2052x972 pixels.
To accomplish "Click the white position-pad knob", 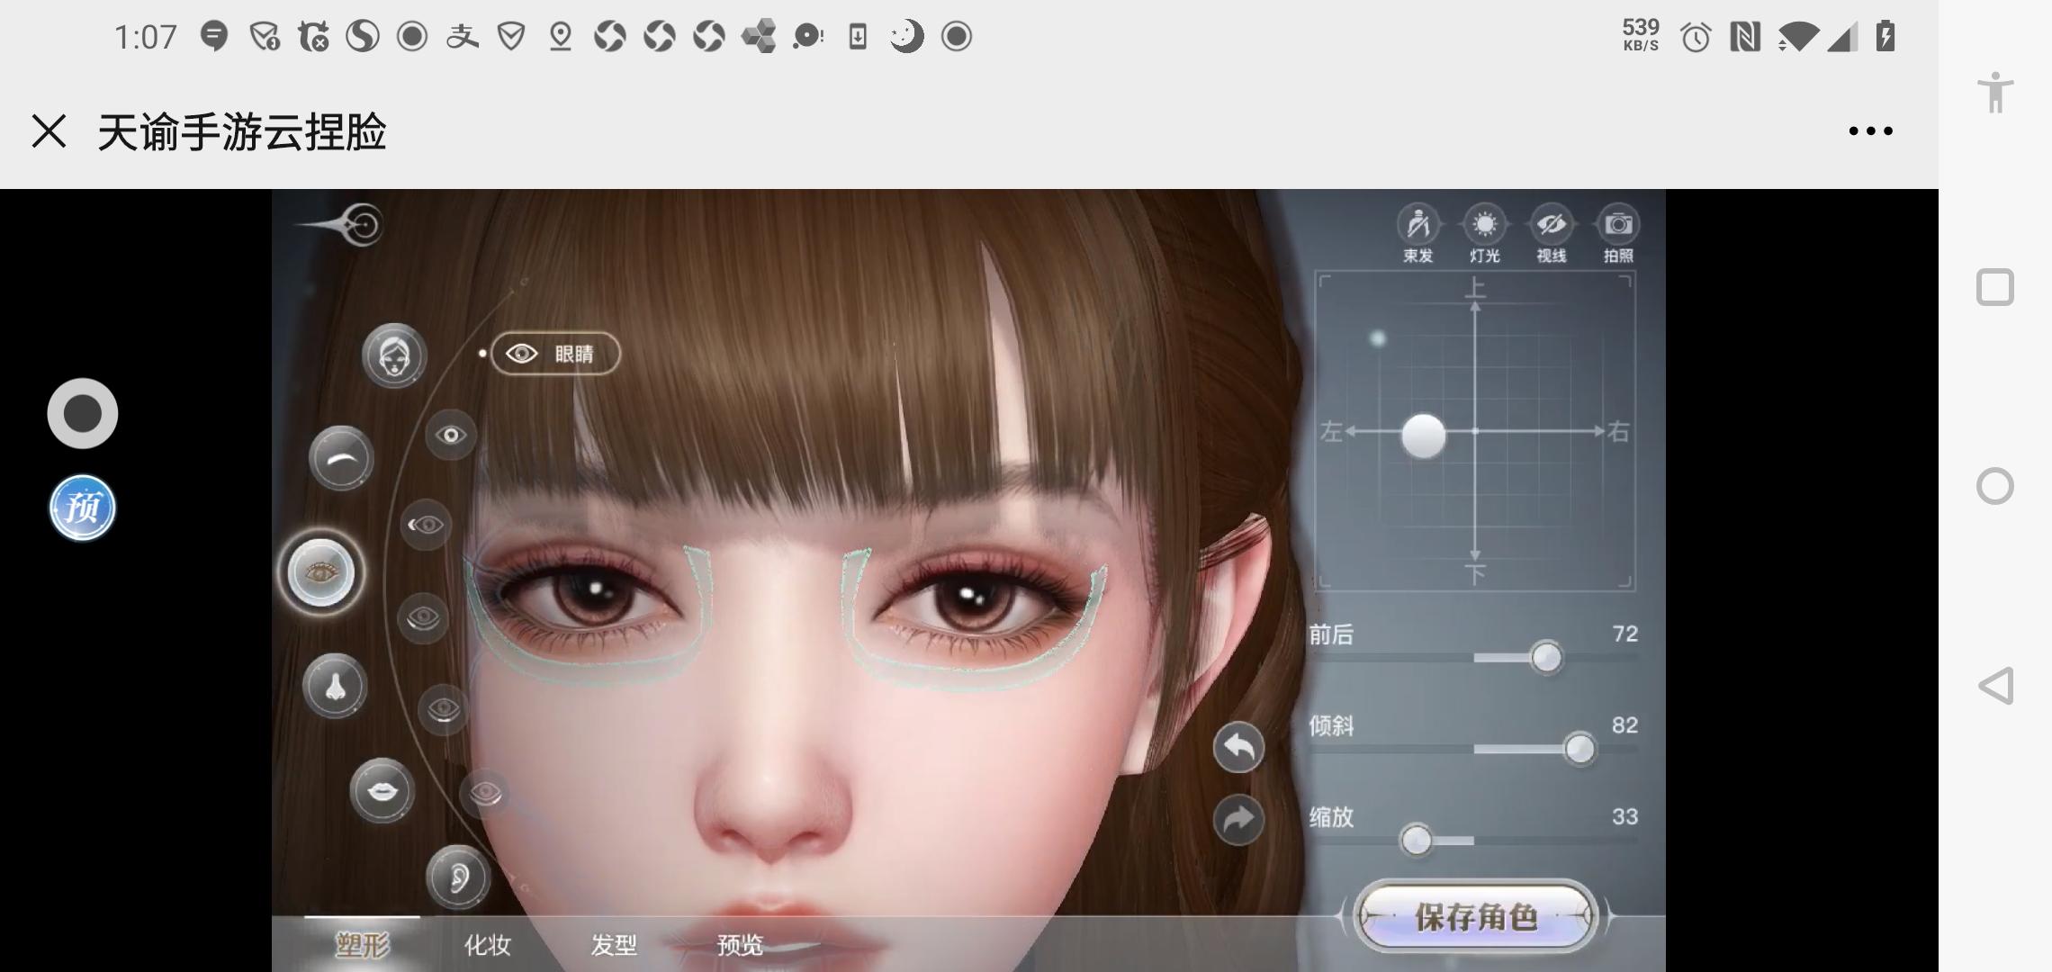I will 1424,436.
